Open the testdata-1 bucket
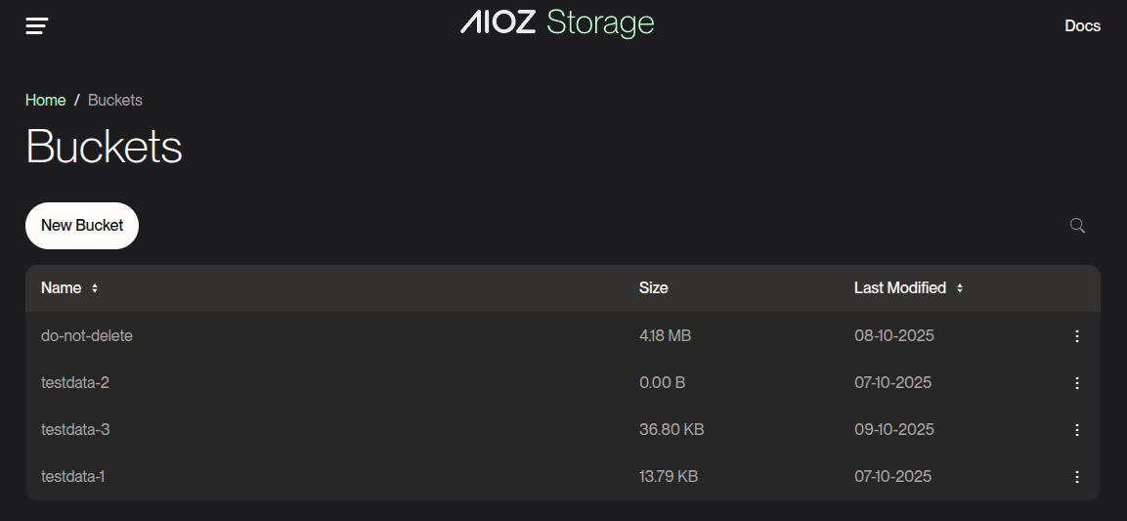1127x521 pixels. click(x=73, y=477)
